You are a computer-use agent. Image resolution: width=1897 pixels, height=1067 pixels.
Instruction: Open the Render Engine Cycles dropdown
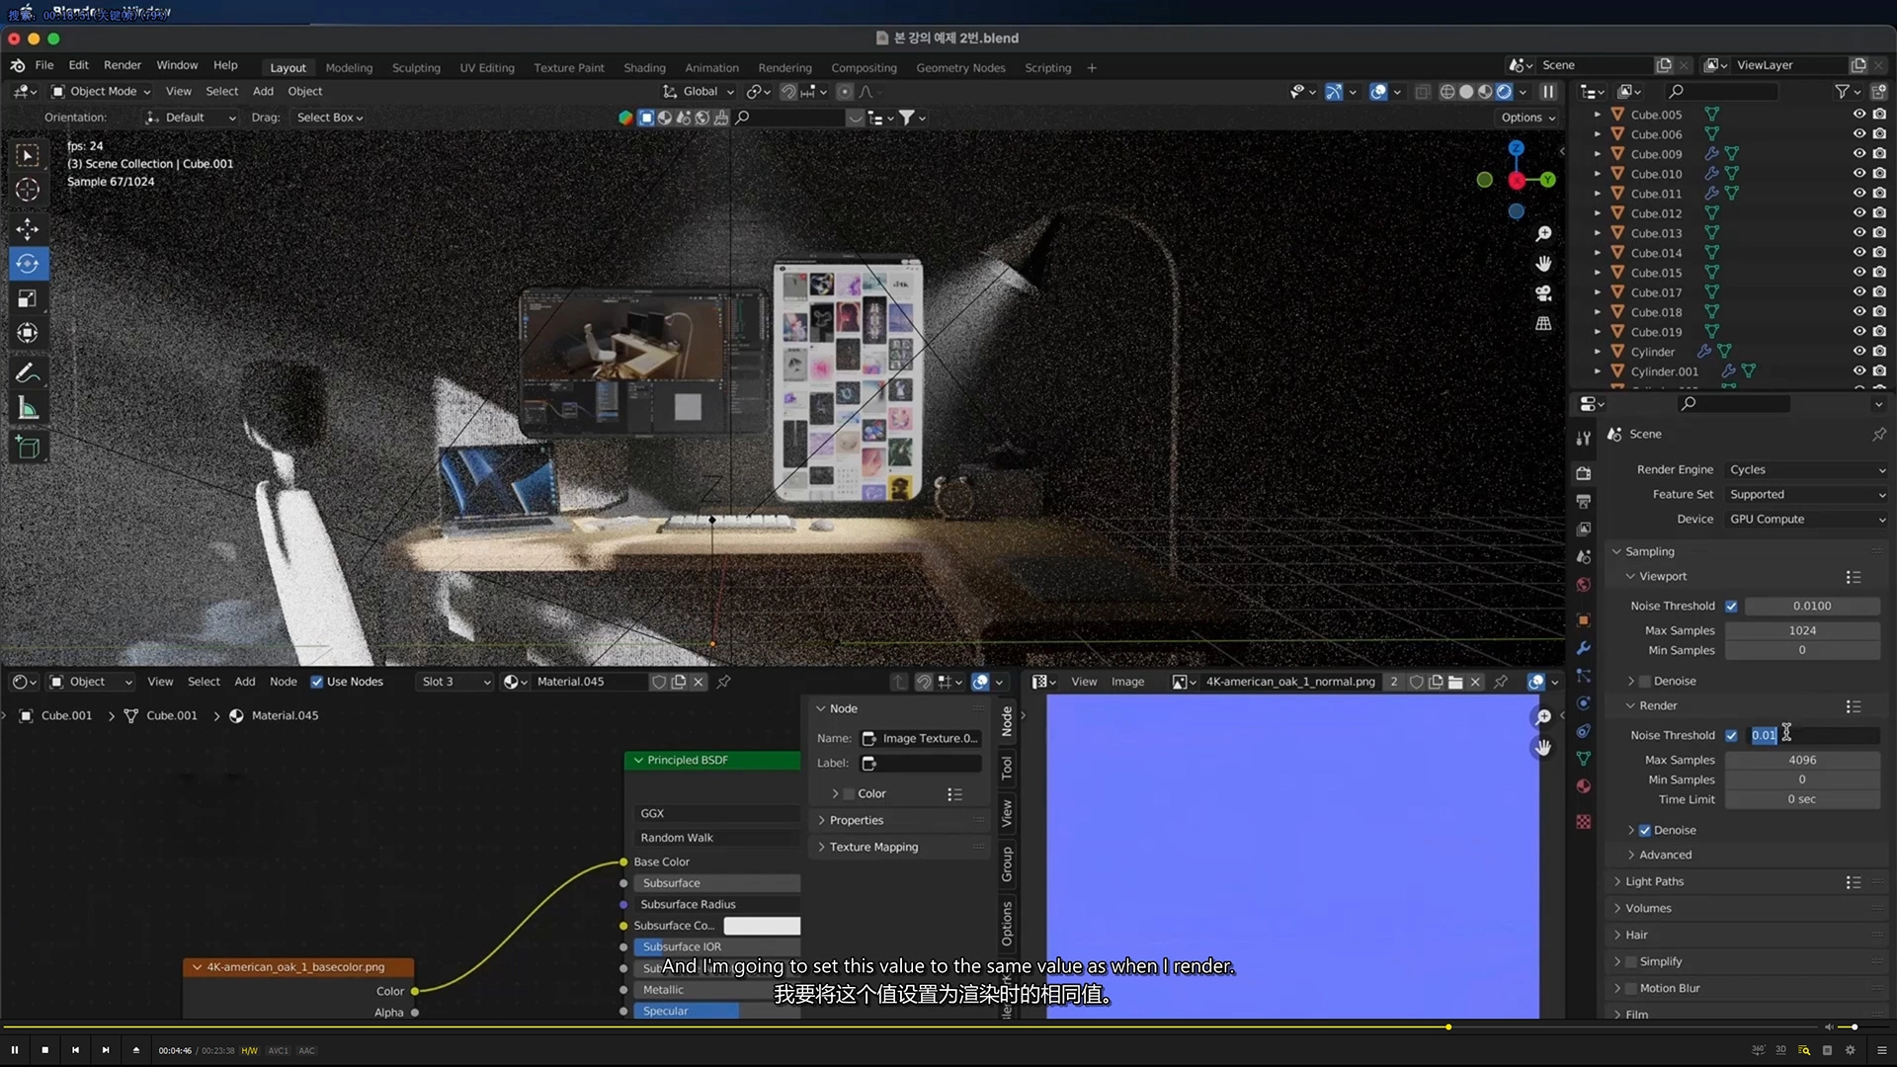pyautogui.click(x=1806, y=469)
